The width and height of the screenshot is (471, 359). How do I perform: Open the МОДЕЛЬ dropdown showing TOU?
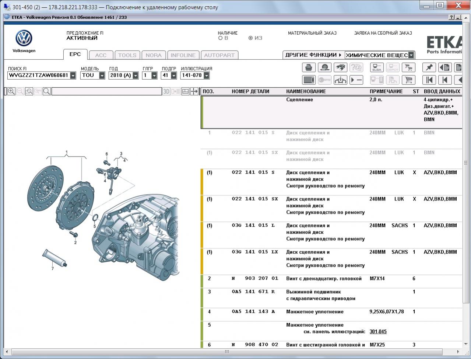102,76
